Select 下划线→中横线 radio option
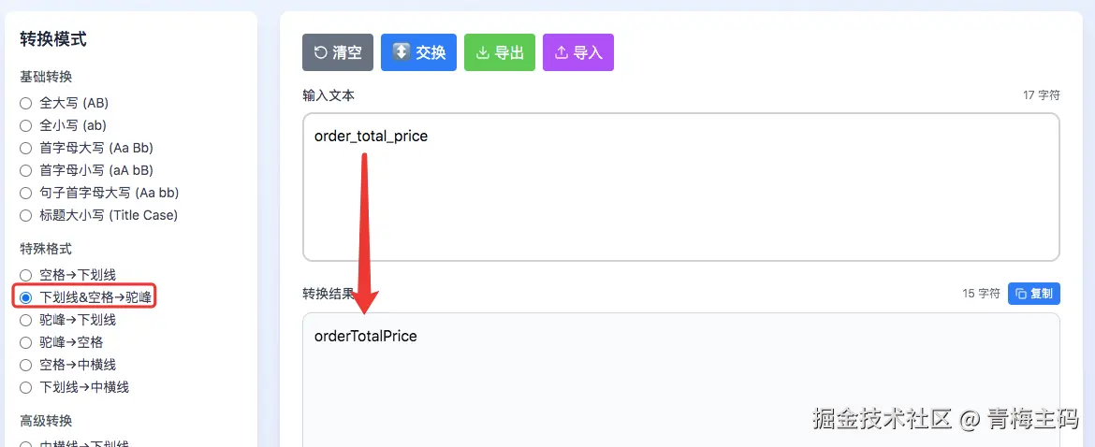The image size is (1095, 447). point(26,387)
